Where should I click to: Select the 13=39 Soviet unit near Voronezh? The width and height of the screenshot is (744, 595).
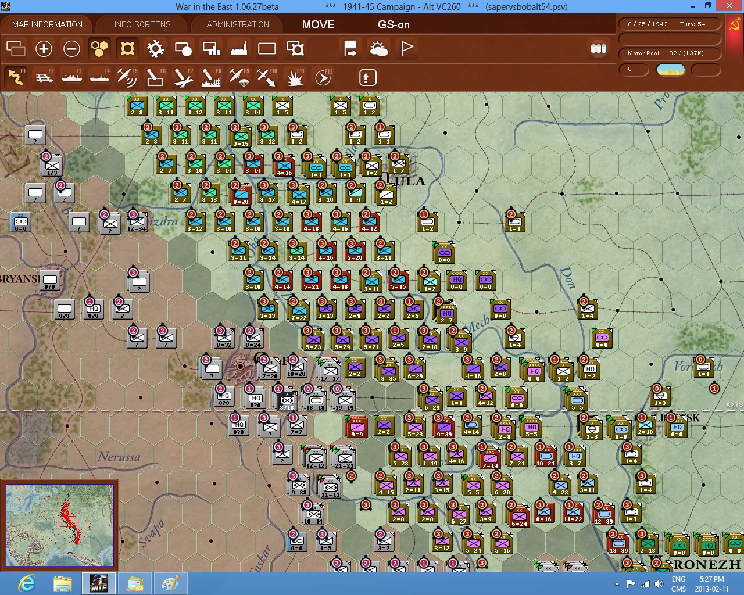point(618,543)
